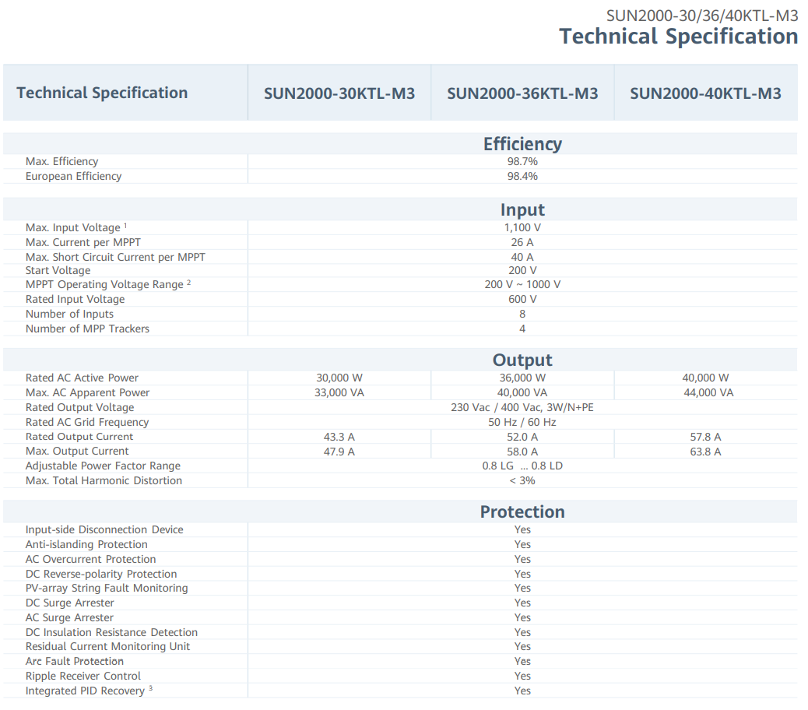Click the Max. Current per MPPT label
The height and width of the screenshot is (710, 808).
pyautogui.click(x=83, y=242)
